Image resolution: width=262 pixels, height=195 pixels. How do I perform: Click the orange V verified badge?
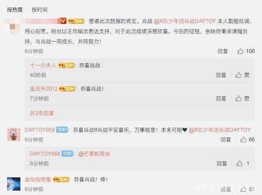tap(63, 21)
